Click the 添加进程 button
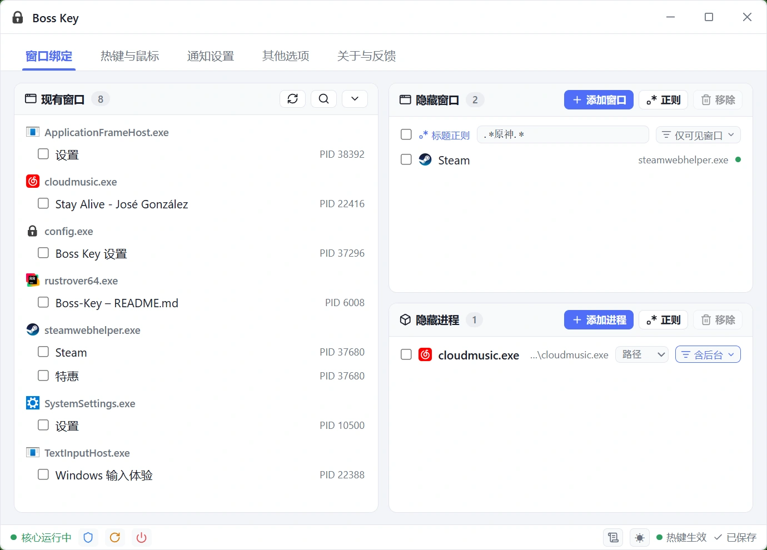Viewport: 767px width, 550px height. 599,320
